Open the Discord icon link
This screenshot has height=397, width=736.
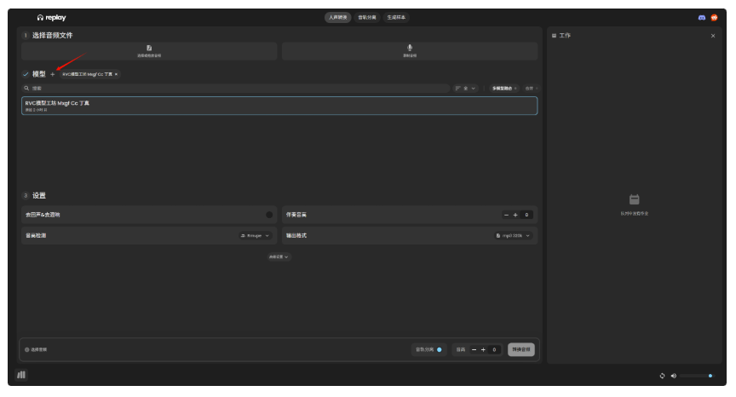(702, 17)
